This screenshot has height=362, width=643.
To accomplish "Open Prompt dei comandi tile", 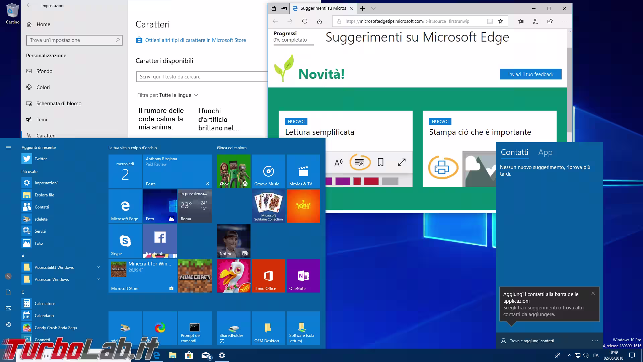I will click(x=195, y=328).
